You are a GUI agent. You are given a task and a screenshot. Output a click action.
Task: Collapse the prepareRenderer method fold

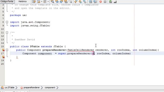click(x=7, y=50)
